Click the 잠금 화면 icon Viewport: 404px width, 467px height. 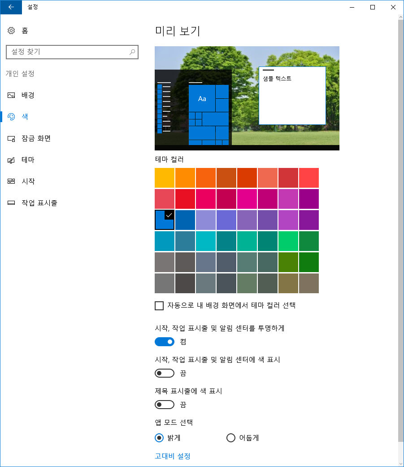(x=11, y=138)
